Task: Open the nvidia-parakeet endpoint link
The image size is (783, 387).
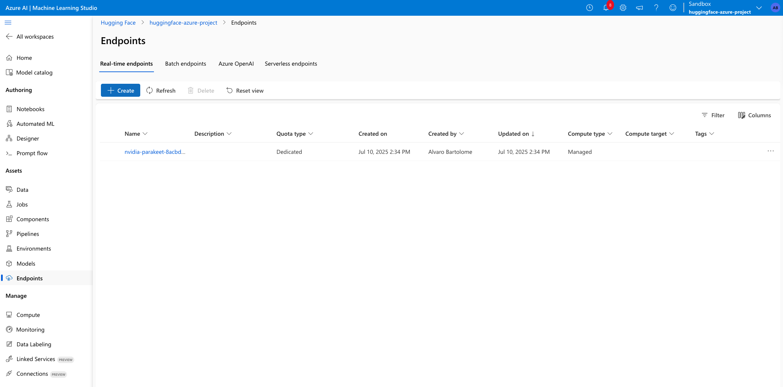Action: pyautogui.click(x=155, y=152)
